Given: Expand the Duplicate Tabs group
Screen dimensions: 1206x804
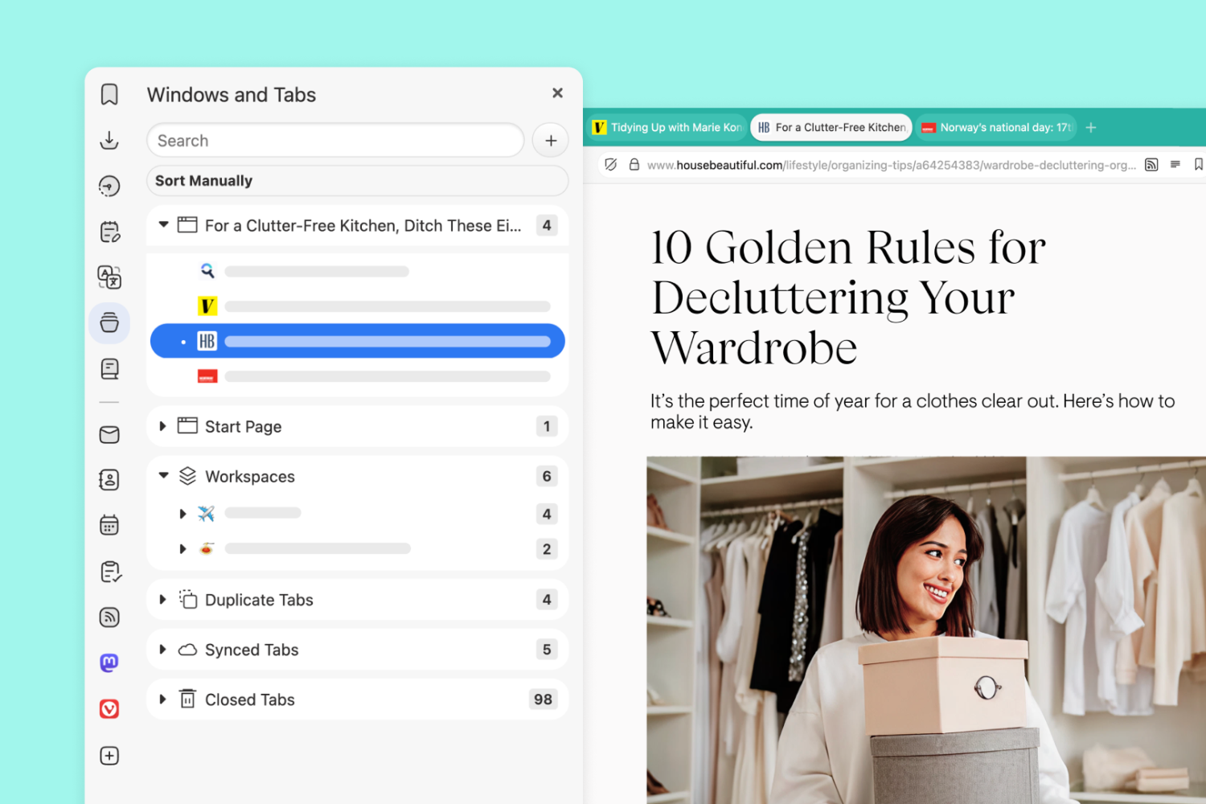Looking at the screenshot, I should (162, 600).
